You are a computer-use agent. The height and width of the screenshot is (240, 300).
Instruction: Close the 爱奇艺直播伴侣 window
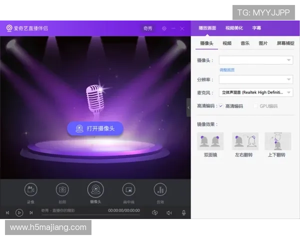pos(182,28)
